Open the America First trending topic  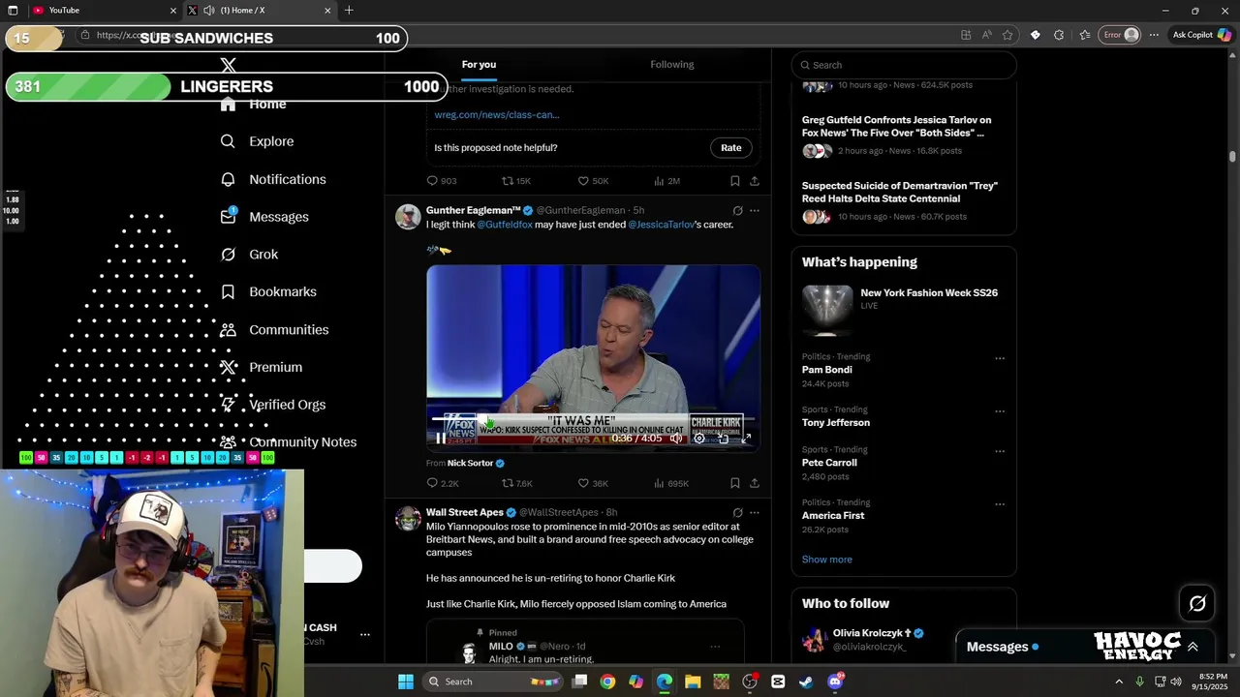[833, 516]
